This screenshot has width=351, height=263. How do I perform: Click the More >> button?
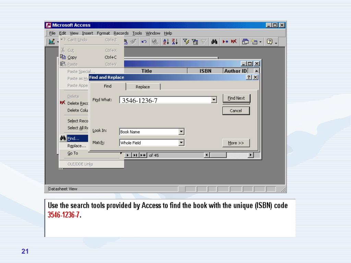(236, 143)
